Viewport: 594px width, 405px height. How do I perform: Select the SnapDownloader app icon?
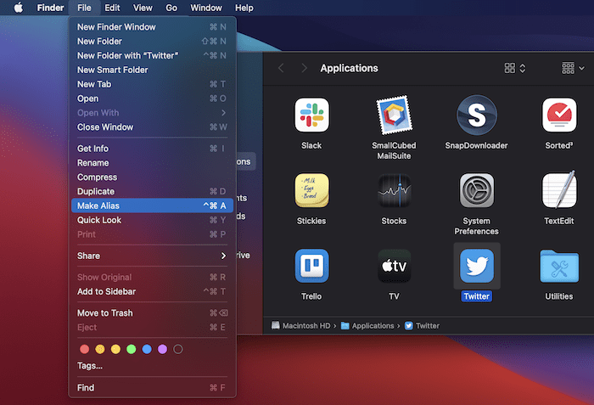click(477, 115)
